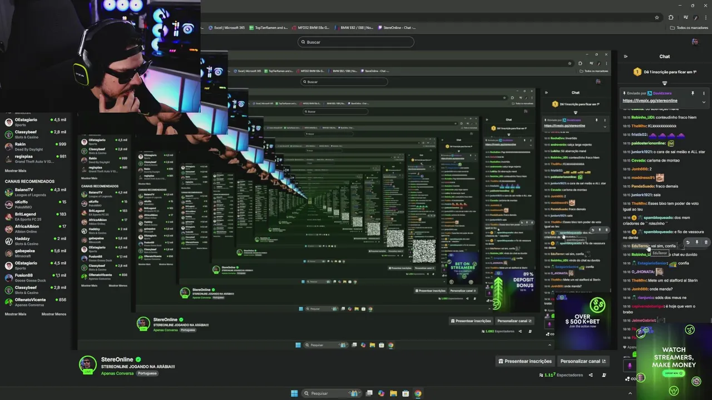Show fewer recommended channels (Mostrar Menos)
712x400 pixels.
click(x=54, y=314)
